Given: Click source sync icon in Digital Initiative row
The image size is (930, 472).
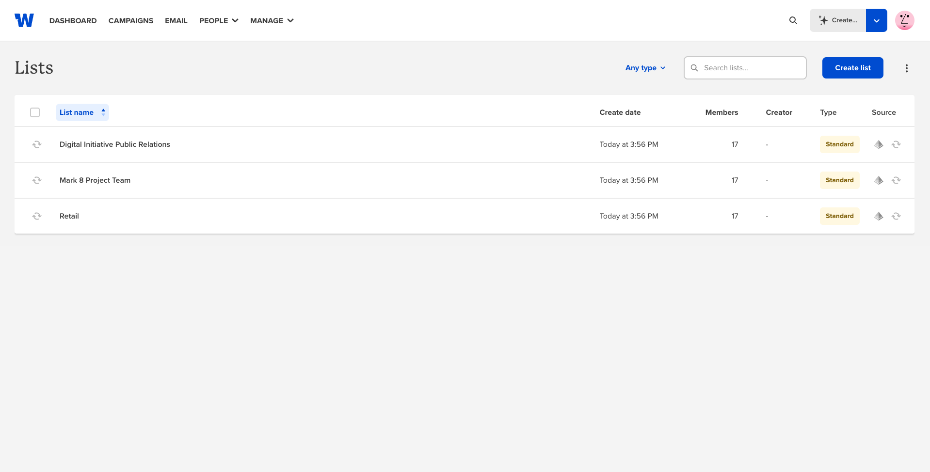Looking at the screenshot, I should [x=896, y=144].
